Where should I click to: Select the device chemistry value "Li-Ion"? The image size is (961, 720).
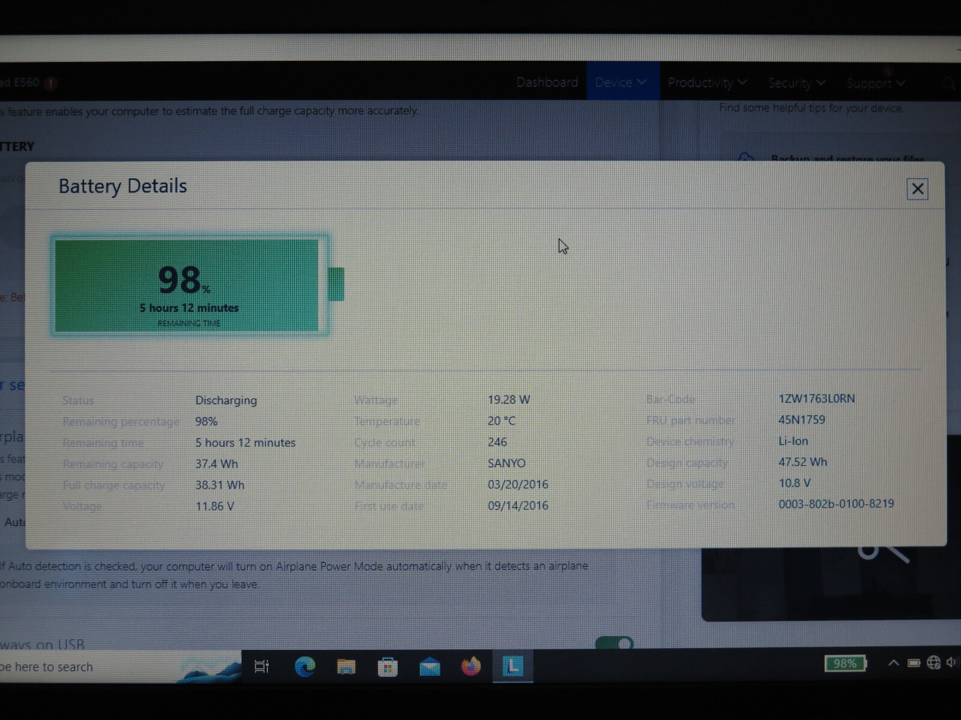(793, 441)
